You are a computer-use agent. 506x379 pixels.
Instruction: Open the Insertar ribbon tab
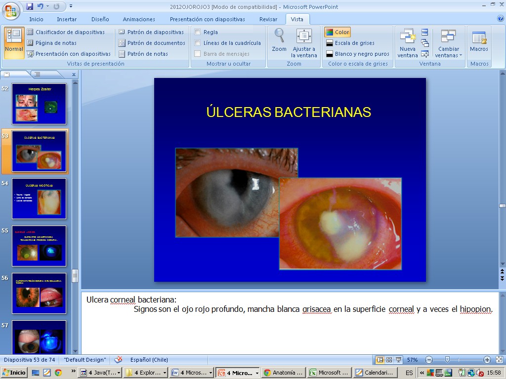coord(67,19)
